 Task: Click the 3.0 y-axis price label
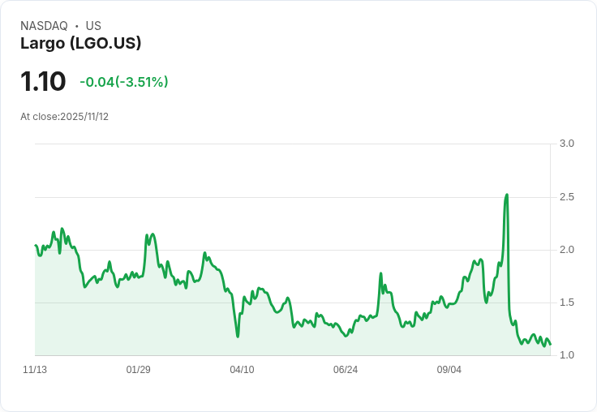click(567, 144)
